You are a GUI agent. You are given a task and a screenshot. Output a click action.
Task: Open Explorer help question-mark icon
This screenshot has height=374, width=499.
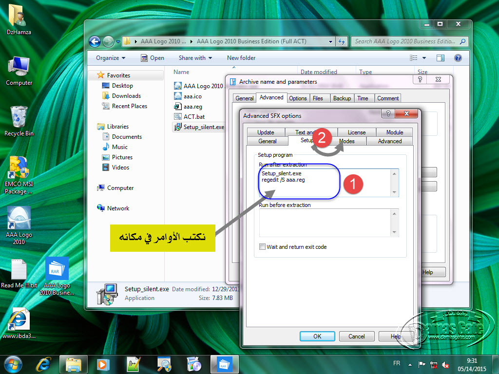pyautogui.click(x=458, y=58)
